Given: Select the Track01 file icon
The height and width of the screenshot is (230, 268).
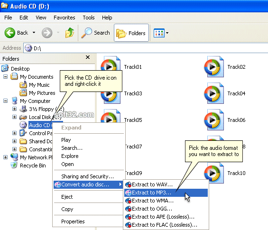Looking at the screenshot, I should click(x=111, y=63).
